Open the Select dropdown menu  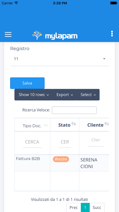tap(88, 95)
